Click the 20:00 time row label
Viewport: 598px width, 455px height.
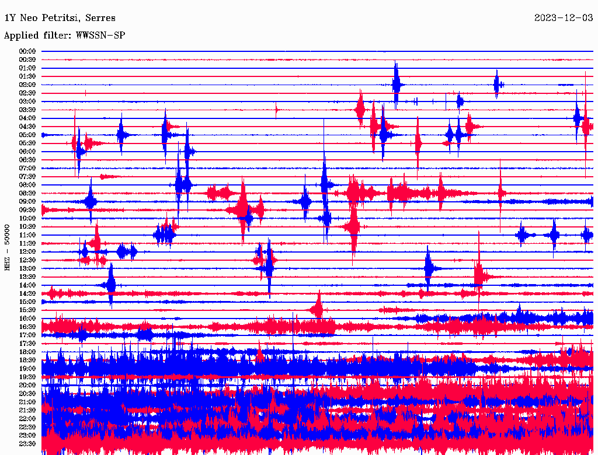click(x=27, y=385)
